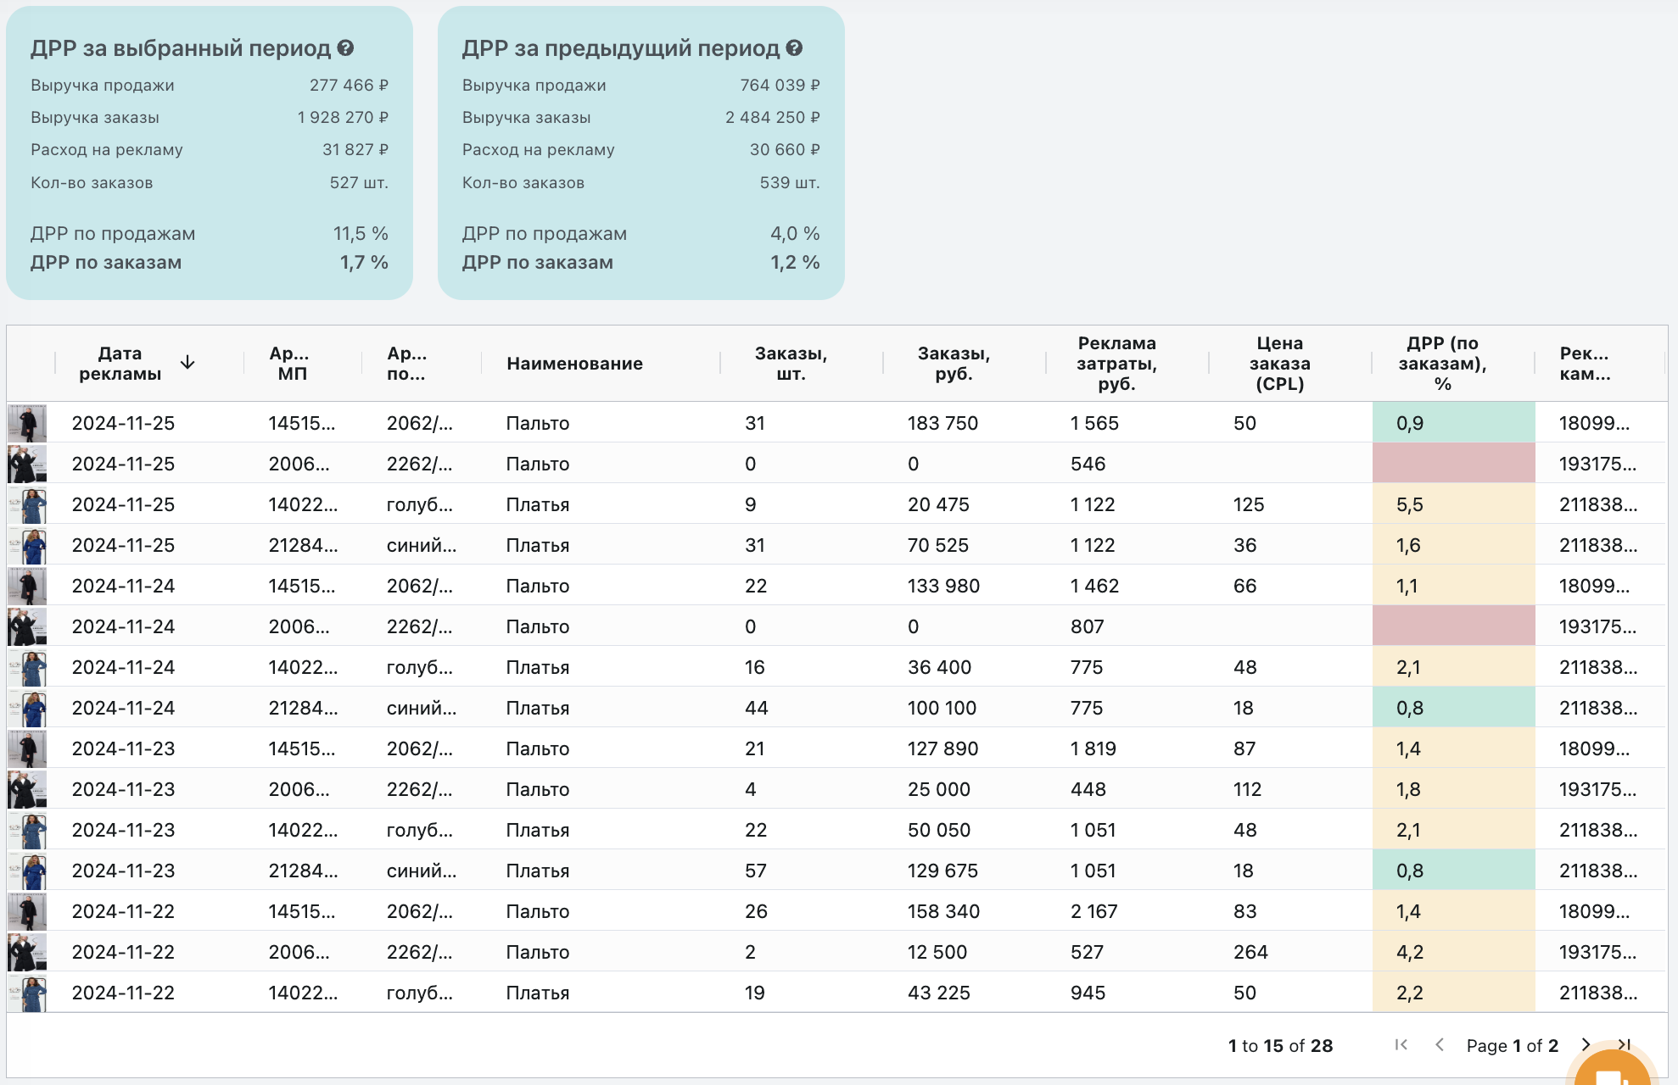Click the Дата рекламы column header
This screenshot has height=1085, width=1678.
tap(120, 364)
